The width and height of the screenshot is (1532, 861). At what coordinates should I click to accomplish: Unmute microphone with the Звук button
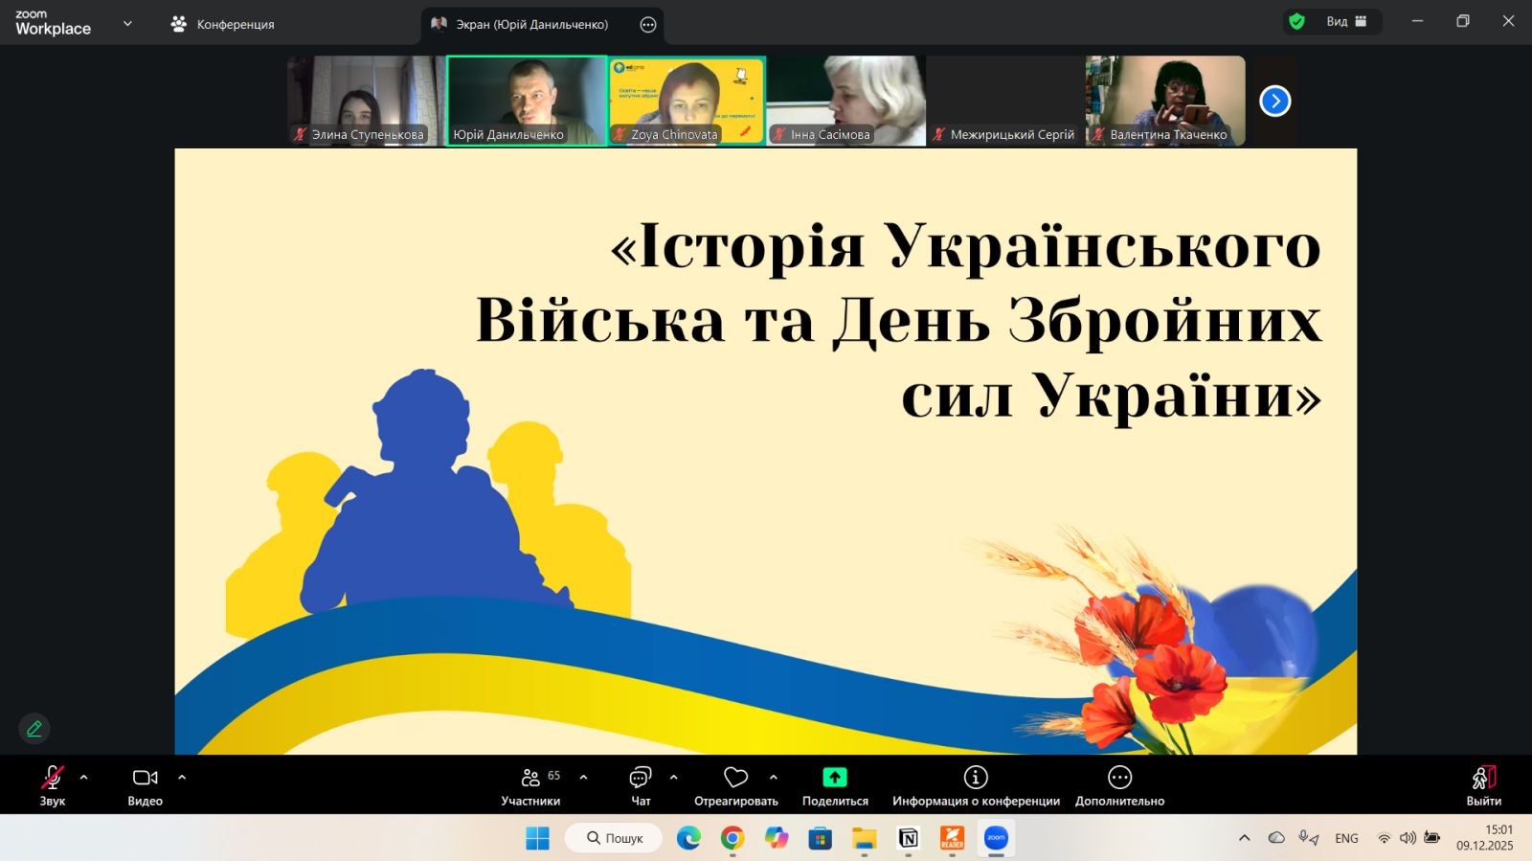52,785
